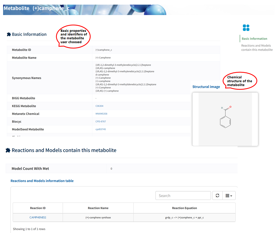Click the Reactions and Models information table title
Viewport: 279px width, 233px height.
point(42,181)
